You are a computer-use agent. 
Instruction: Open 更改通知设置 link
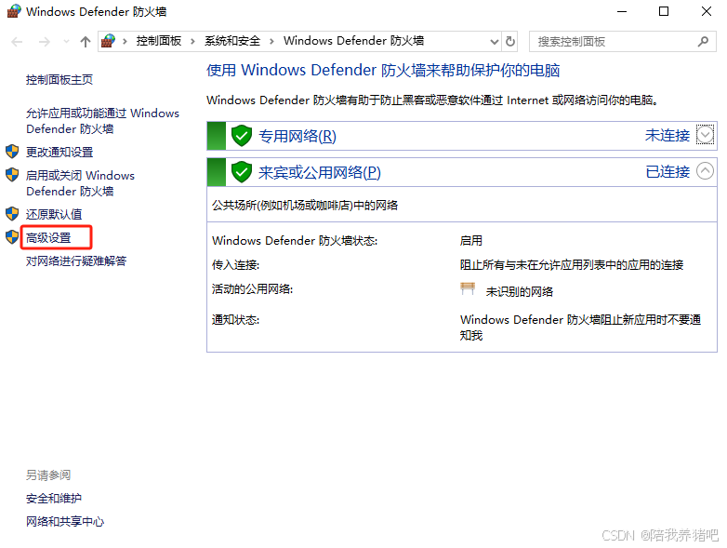(x=59, y=153)
